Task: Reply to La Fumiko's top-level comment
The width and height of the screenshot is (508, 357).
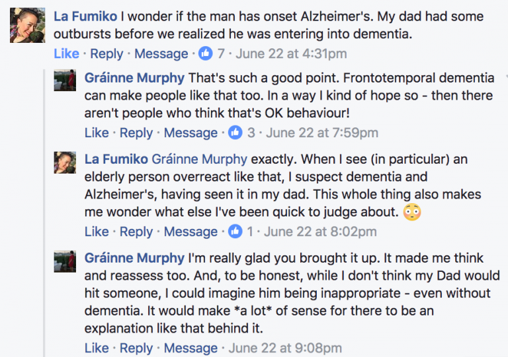Action: pos(106,53)
